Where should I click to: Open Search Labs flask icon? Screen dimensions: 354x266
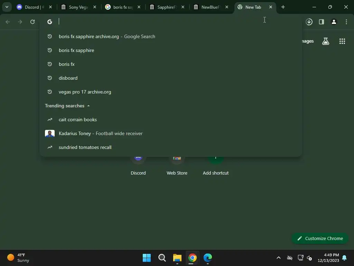(x=326, y=41)
